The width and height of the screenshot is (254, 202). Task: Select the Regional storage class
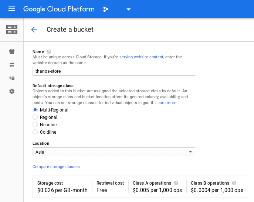(35, 117)
